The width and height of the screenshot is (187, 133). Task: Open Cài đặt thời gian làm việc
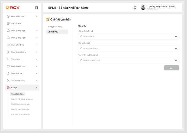pos(21,104)
